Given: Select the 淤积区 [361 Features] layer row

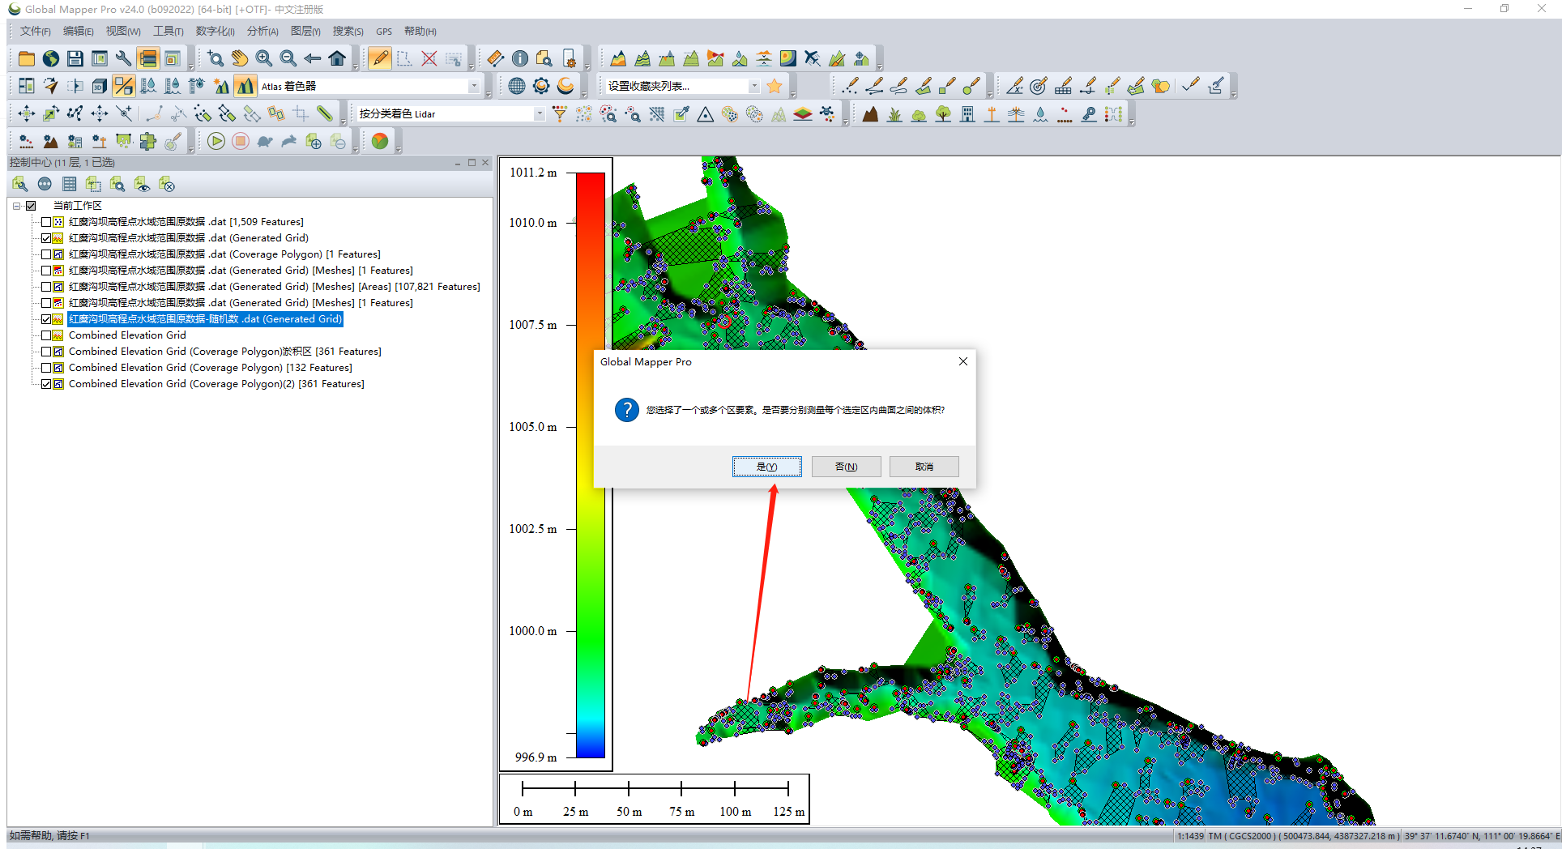Looking at the screenshot, I should [225, 352].
